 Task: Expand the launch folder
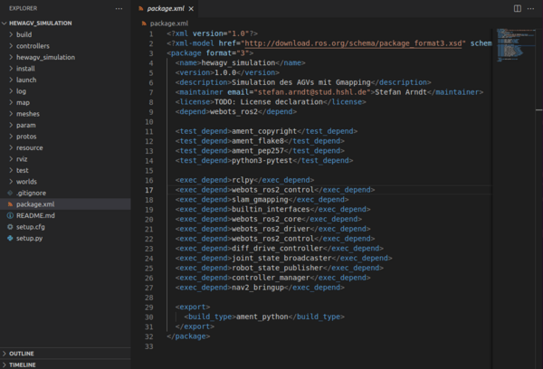pyautogui.click(x=9, y=80)
